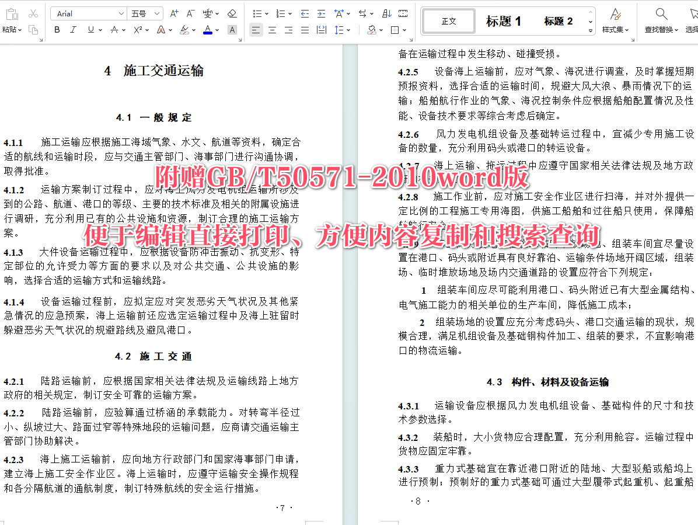The height and width of the screenshot is (525, 698).
Task: Click the Sort paragraphs icon
Action: pos(386,13)
